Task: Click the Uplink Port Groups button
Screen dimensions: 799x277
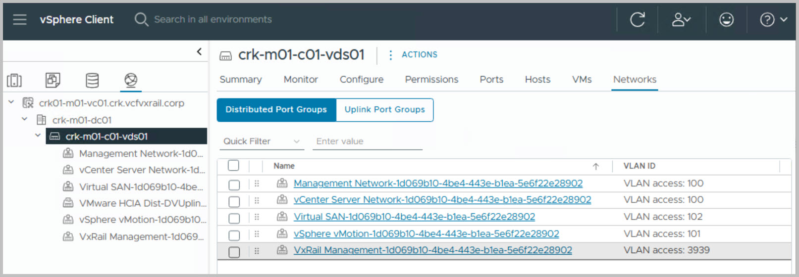Action: coord(384,110)
